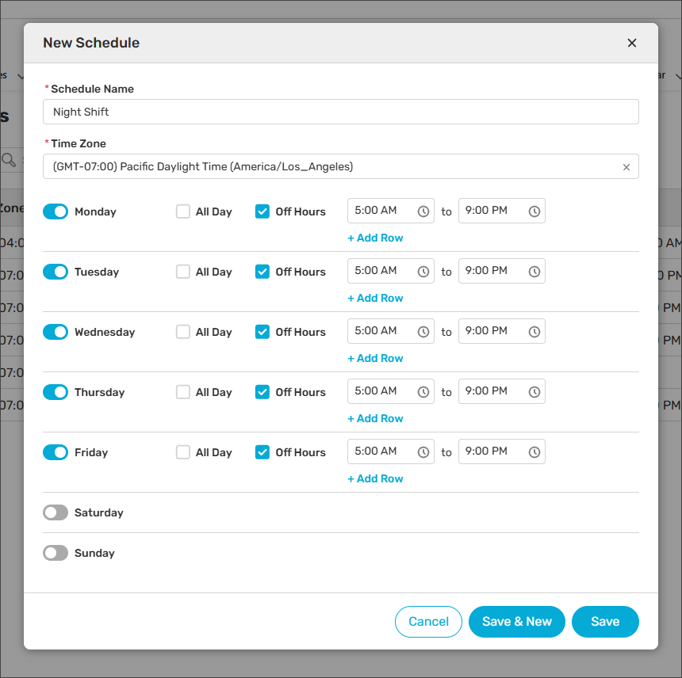Screen dimensions: 682x678
Task: Enable the Saturday toggle switch
Action: (56, 512)
